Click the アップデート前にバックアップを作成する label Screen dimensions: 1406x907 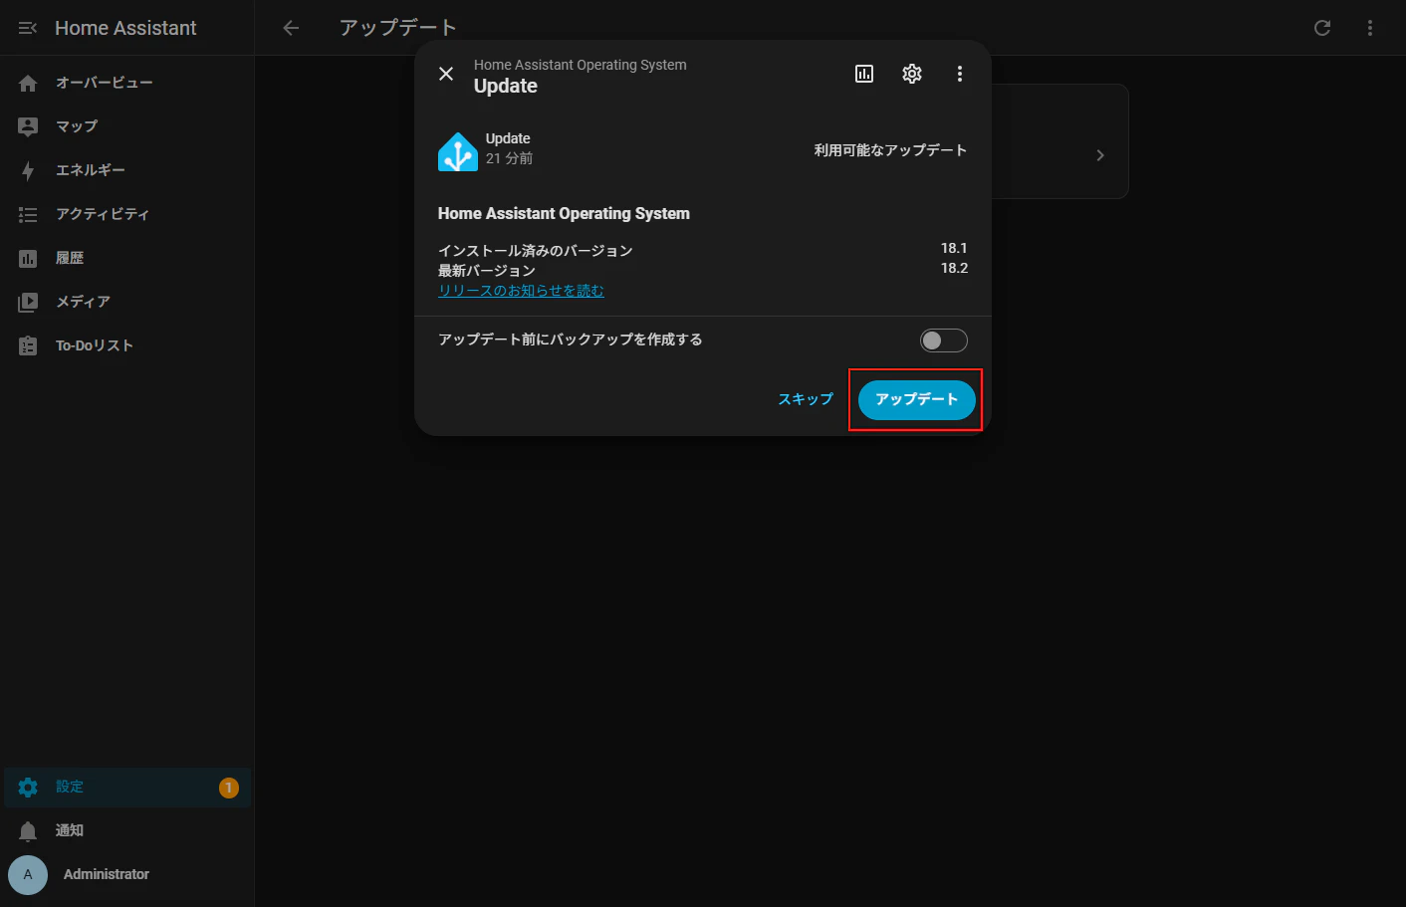571,340
